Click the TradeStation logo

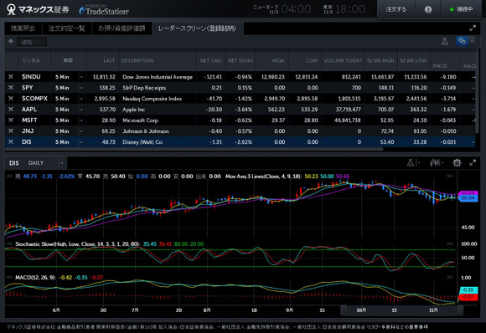(104, 11)
